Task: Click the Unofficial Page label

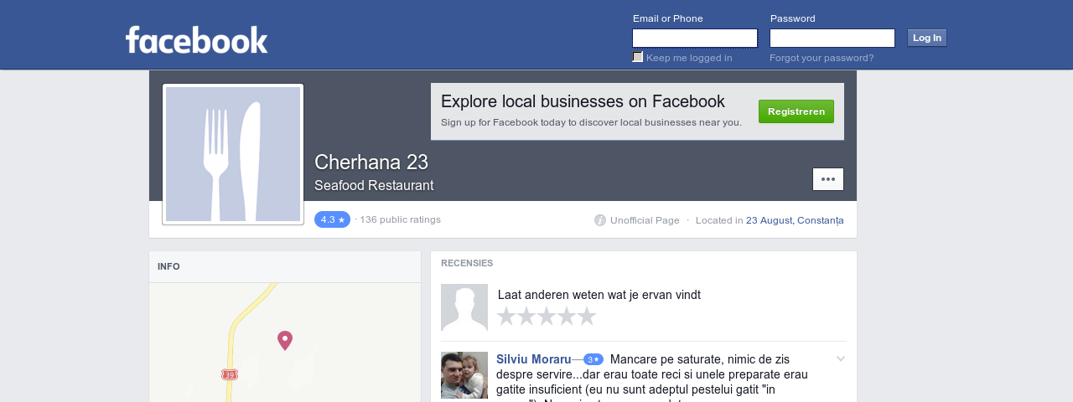Action: click(645, 220)
